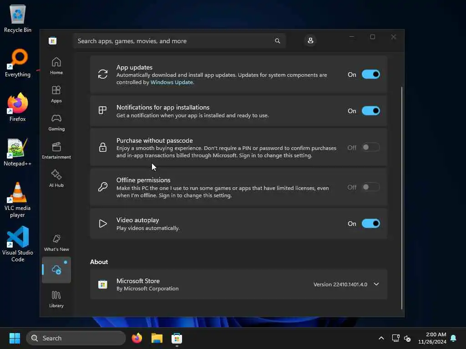Click the muted volume tray icon
The width and height of the screenshot is (466, 349).
[x=407, y=338]
